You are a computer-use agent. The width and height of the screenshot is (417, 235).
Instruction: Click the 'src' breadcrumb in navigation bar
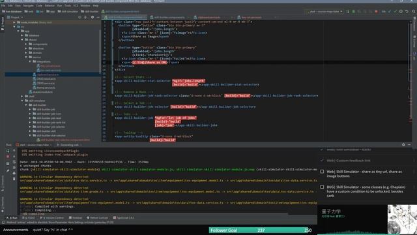tap(40, 12)
